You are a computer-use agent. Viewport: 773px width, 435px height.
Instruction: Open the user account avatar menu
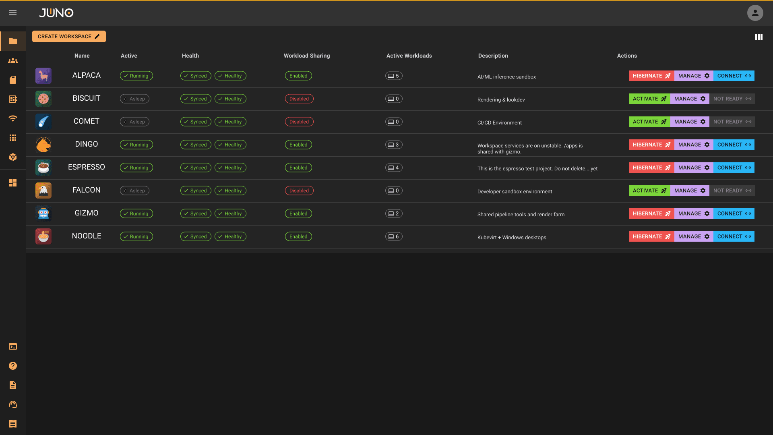coord(755,13)
